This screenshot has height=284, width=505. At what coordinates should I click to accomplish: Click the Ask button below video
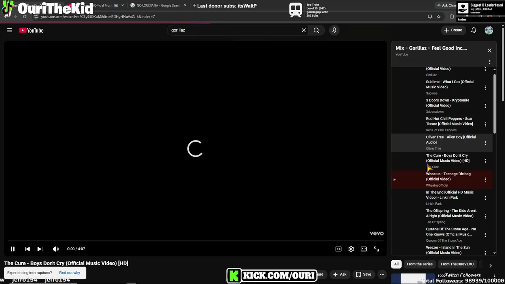(x=339, y=275)
